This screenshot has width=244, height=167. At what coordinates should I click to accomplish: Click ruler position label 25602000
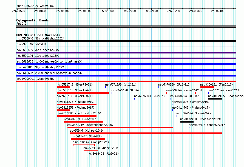(129, 11)
